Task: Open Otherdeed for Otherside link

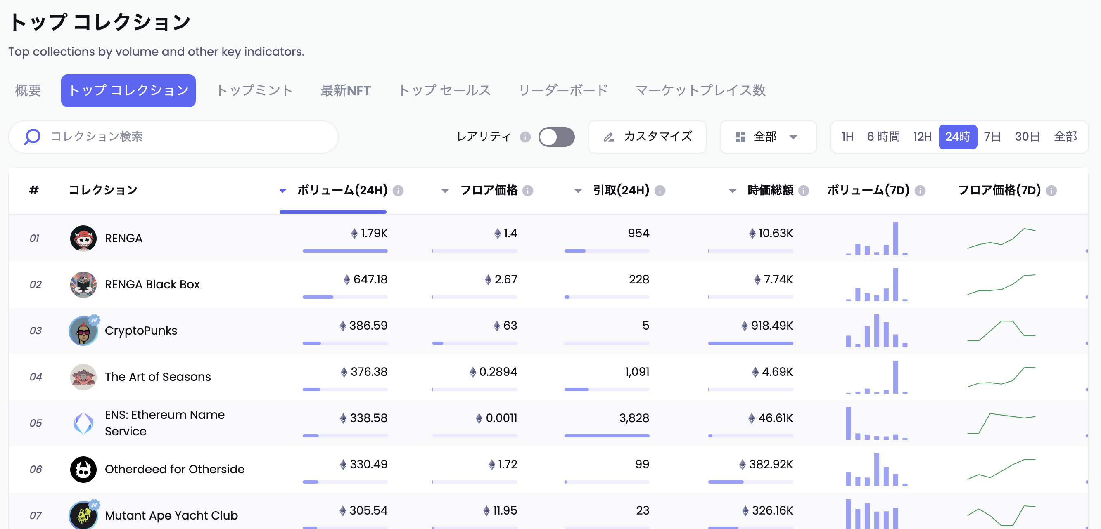Action: coord(174,469)
